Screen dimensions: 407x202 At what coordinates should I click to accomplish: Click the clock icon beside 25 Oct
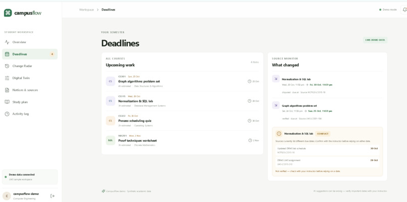coord(249,81)
